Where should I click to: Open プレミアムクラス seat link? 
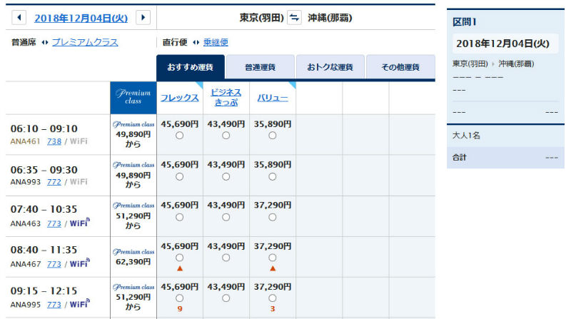(x=85, y=42)
